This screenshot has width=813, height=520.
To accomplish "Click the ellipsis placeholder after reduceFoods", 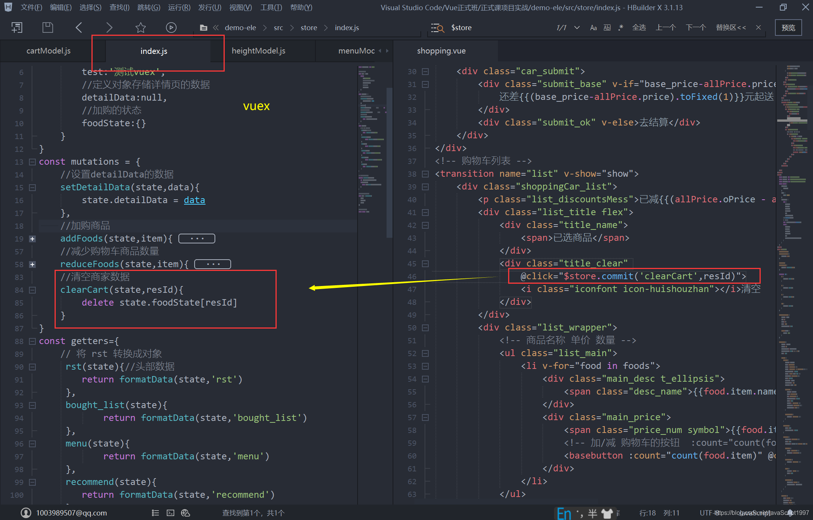I will pos(213,264).
